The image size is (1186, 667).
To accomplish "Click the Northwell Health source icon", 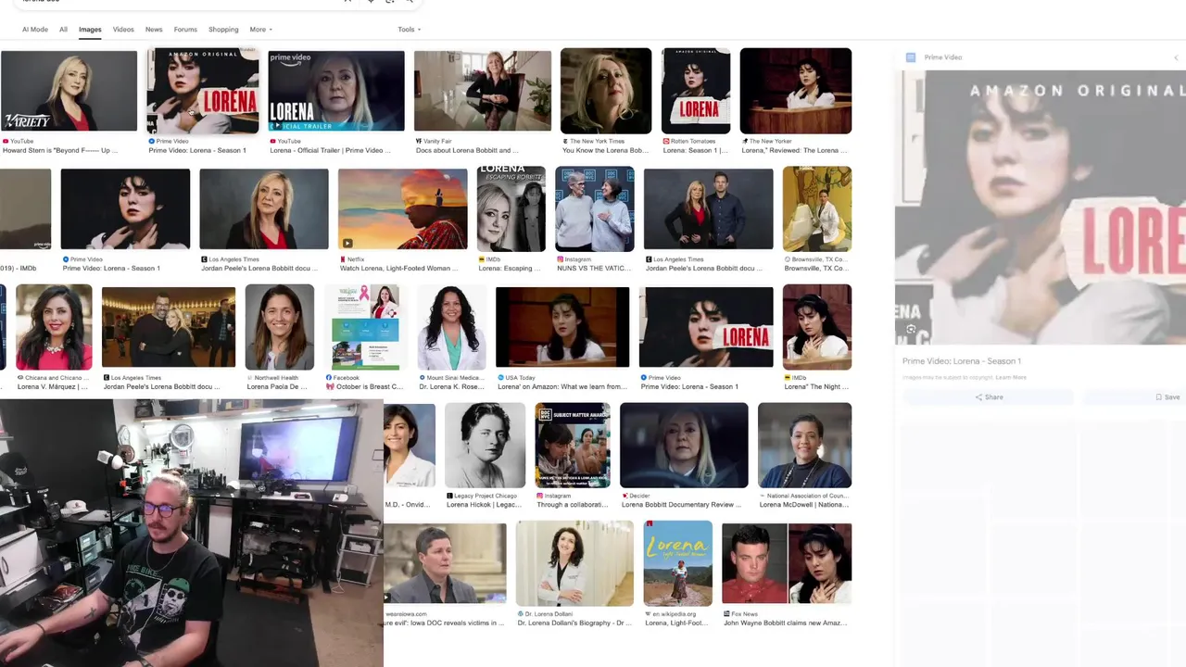I will point(249,378).
